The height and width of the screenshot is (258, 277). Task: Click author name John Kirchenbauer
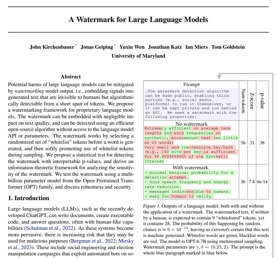pos(52,47)
